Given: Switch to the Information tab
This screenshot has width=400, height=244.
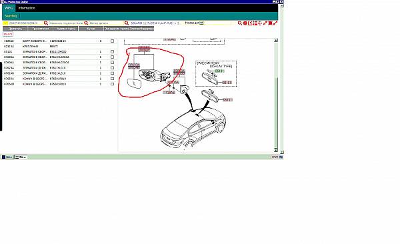Looking at the screenshot, I should [x=27, y=8].
